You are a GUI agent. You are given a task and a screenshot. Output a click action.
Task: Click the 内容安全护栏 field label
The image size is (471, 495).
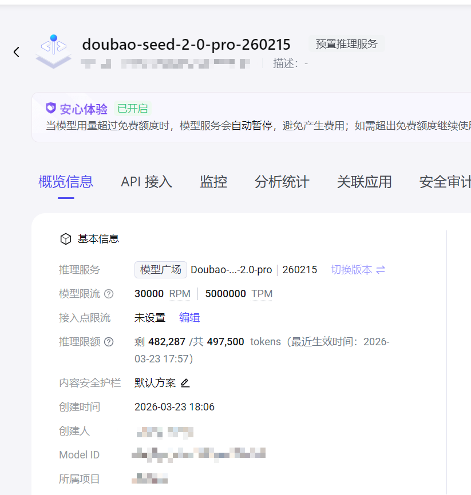90,383
